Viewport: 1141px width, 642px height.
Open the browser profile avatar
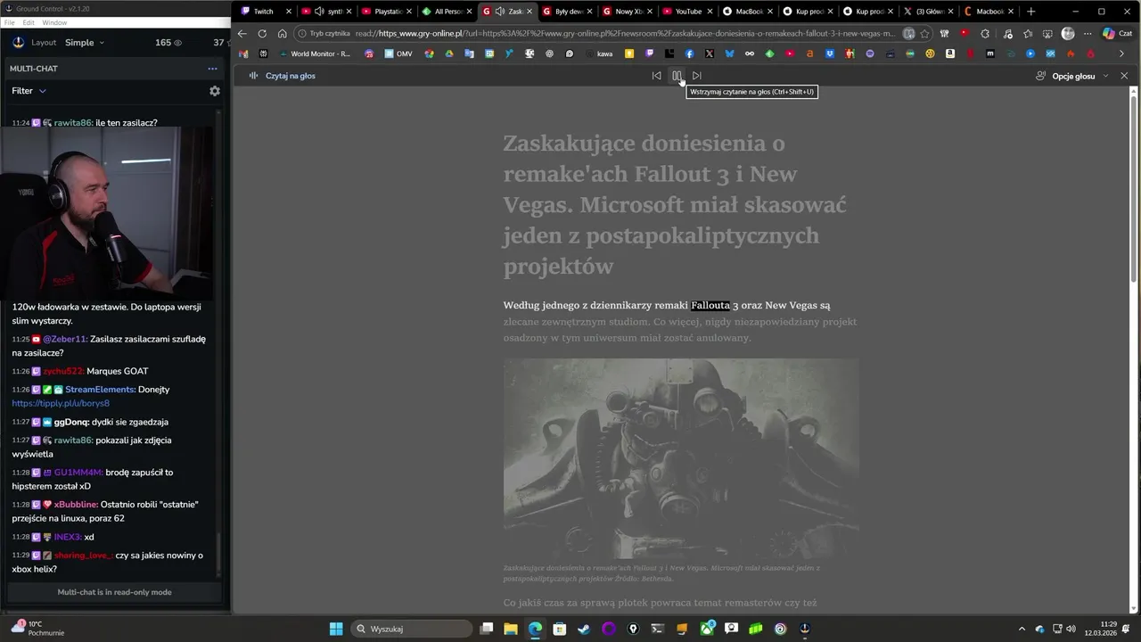1068,34
